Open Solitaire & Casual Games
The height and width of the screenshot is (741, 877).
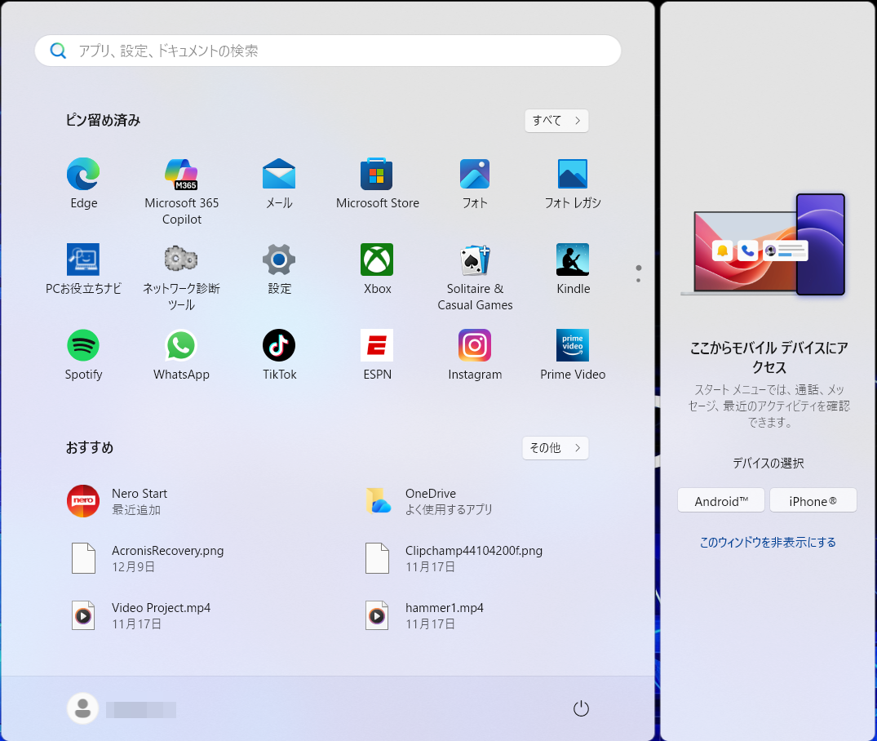(x=475, y=277)
